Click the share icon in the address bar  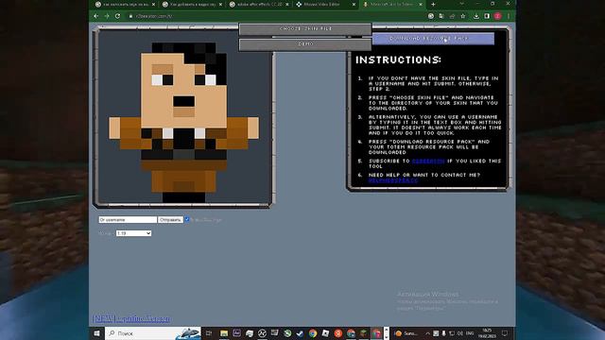452,16
